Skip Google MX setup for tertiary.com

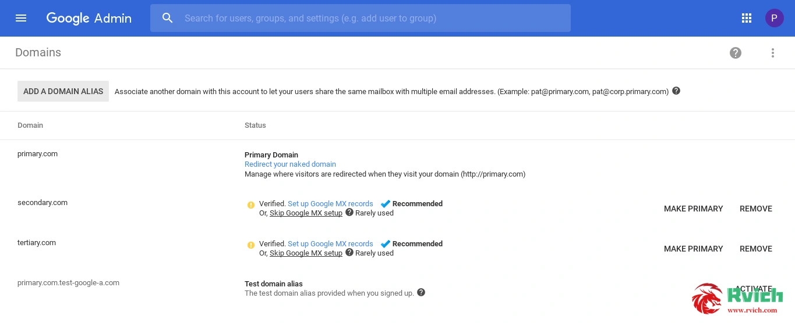306,253
